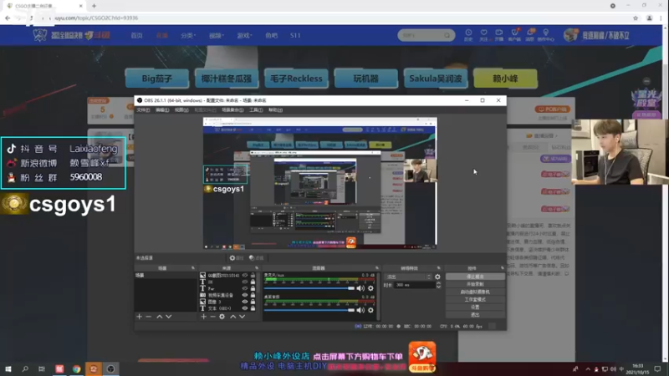Screen dimensions: 669x376
Task: Add a new scene in OBS Scenes panel
Action: coord(139,317)
